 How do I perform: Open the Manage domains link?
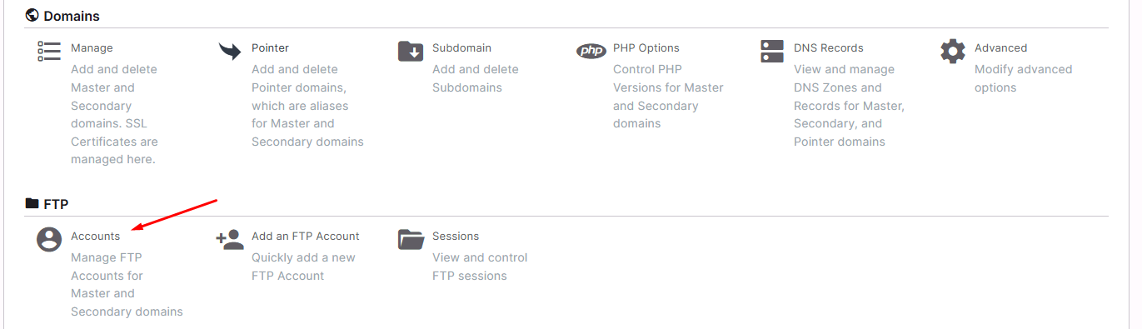92,48
